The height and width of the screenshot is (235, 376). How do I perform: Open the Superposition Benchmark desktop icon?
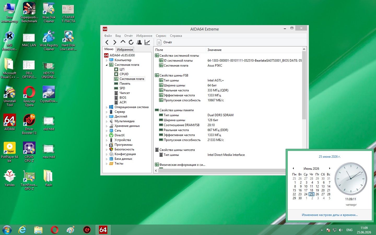coord(29,12)
